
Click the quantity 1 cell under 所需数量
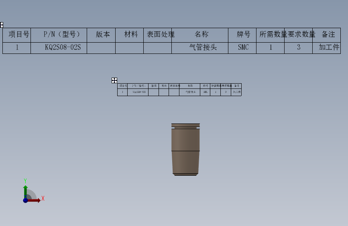coord(270,48)
